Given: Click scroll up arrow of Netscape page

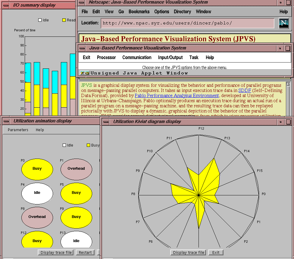Looking at the screenshot, I should click(288, 84).
